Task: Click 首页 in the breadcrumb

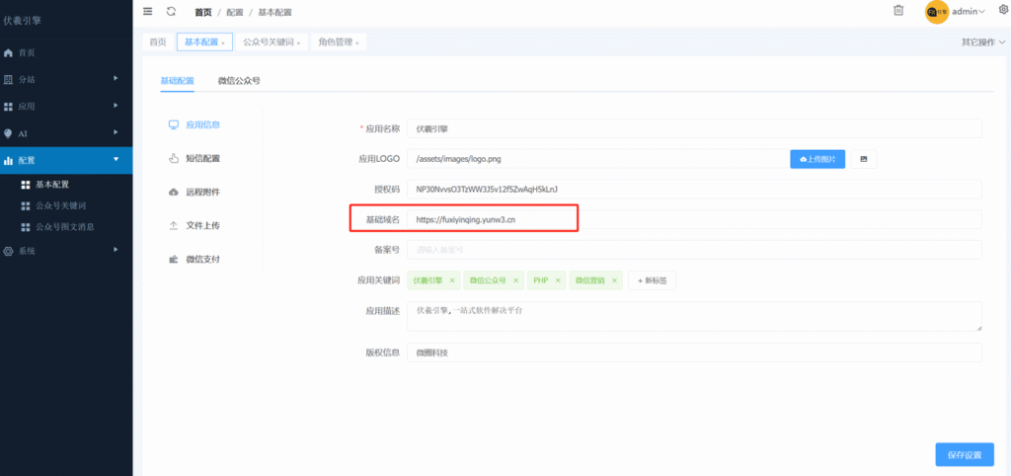Action: pyautogui.click(x=203, y=12)
